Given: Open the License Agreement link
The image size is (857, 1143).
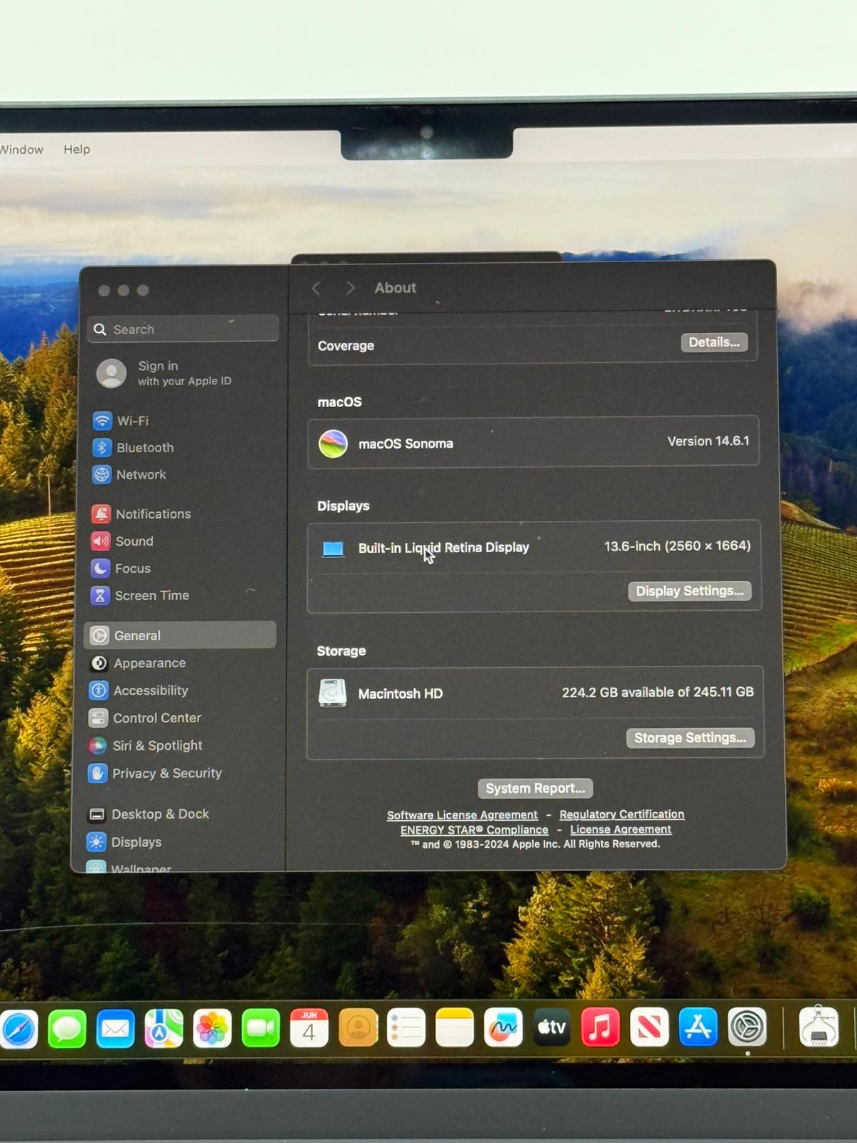Looking at the screenshot, I should 621,829.
